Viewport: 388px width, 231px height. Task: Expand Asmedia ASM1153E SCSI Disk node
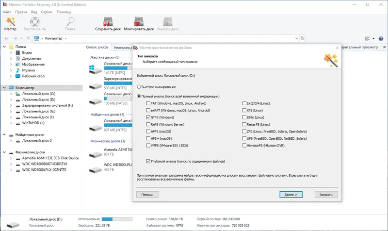tap(11, 158)
